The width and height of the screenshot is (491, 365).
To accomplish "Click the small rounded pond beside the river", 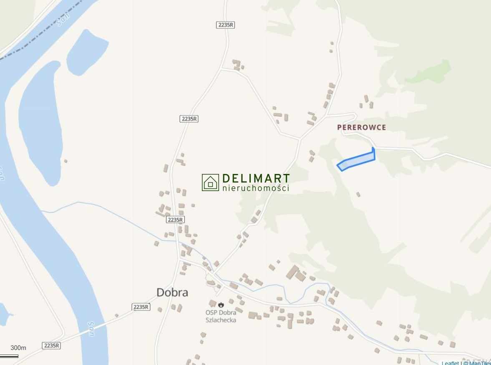I will pos(87,52).
